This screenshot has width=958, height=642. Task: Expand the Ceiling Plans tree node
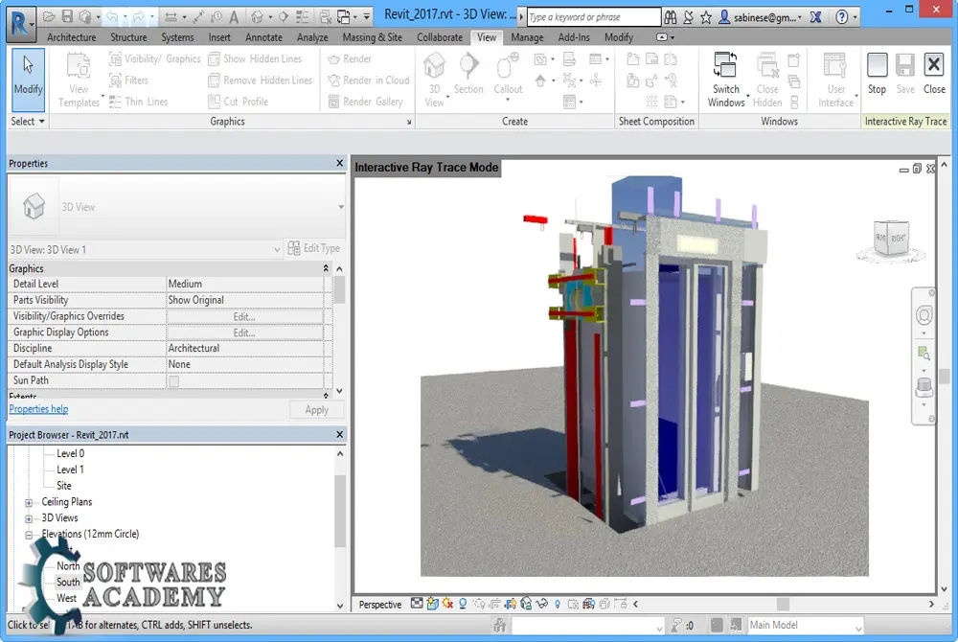29,503
